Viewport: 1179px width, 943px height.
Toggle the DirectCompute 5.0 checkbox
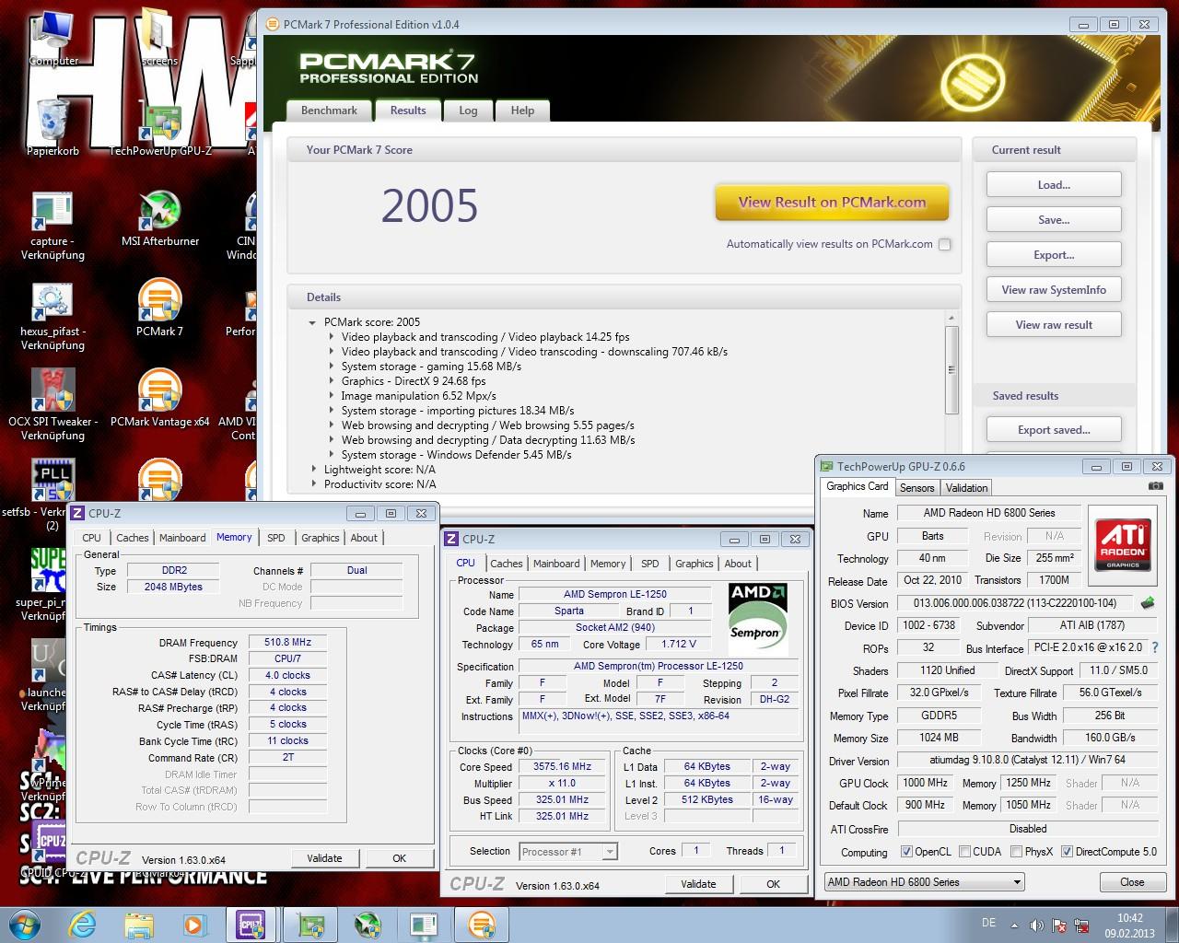pos(1068,852)
